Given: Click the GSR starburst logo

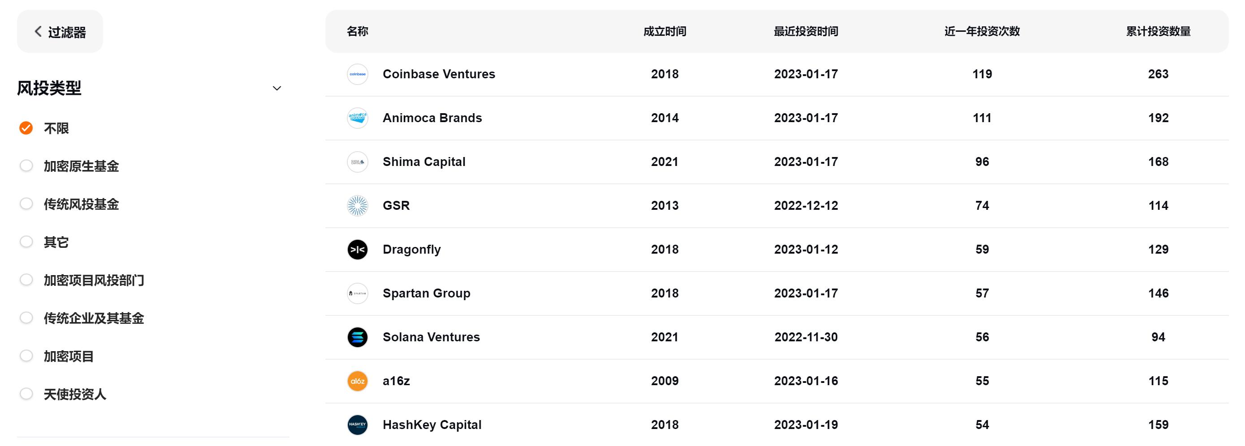Looking at the screenshot, I should [x=357, y=206].
